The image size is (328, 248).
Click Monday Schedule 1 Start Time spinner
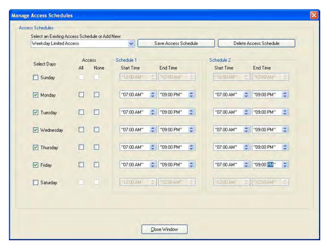[x=153, y=95]
